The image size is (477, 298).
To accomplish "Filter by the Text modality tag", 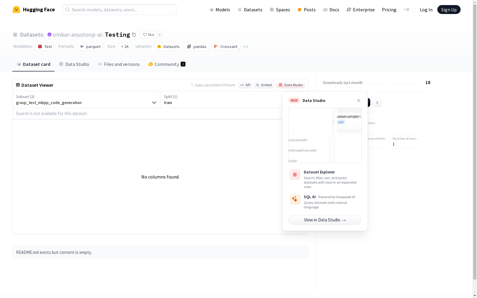I will click(x=45, y=46).
